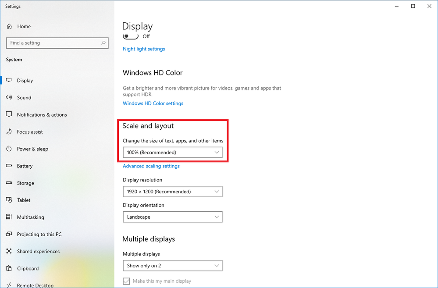Viewport: 438px width, 288px height.
Task: Open the Display resolution dropdown
Action: [x=173, y=192]
